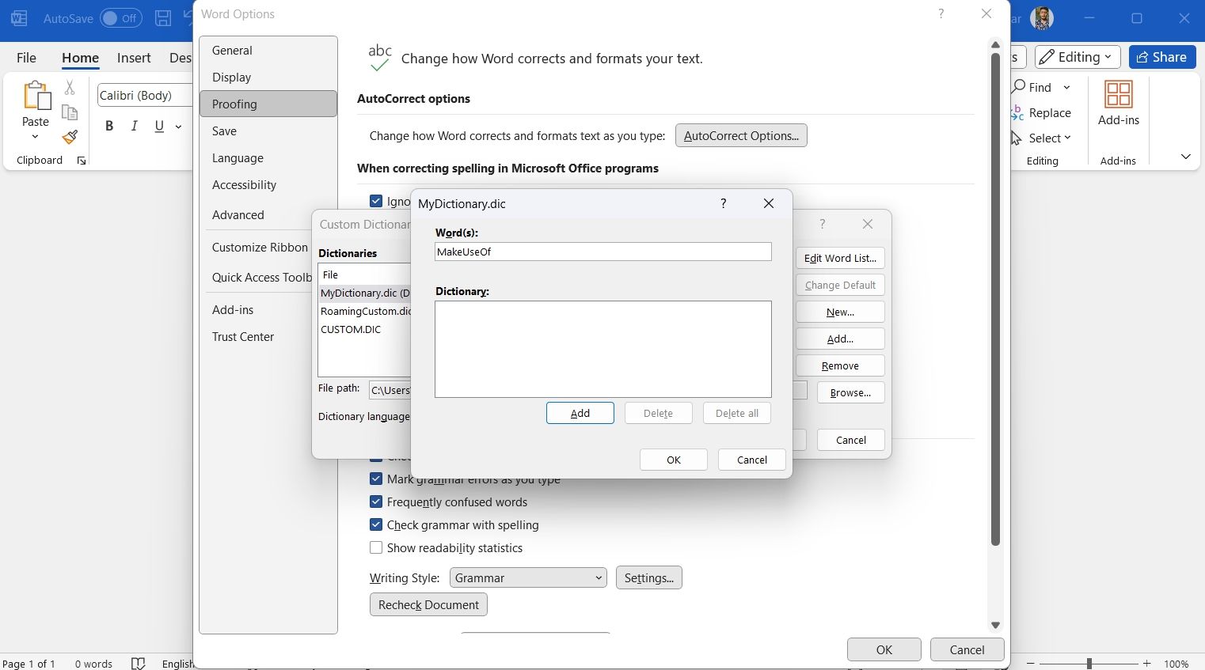Image resolution: width=1205 pixels, height=670 pixels.
Task: Open the Insert ribbon tab
Action: coord(134,58)
